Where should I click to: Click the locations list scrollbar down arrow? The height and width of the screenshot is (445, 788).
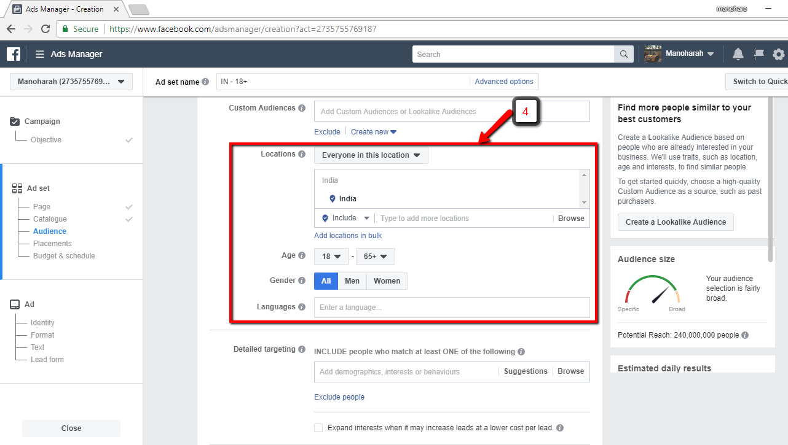click(x=584, y=203)
